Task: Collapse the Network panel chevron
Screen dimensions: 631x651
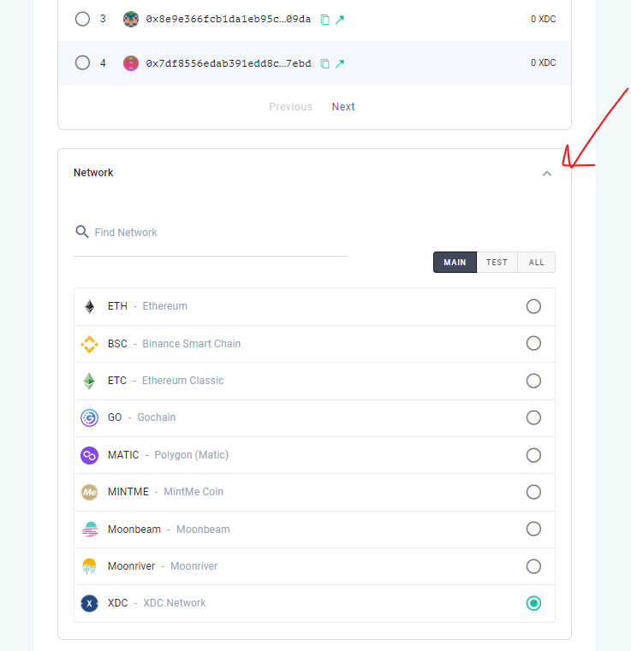Action: pyautogui.click(x=547, y=174)
